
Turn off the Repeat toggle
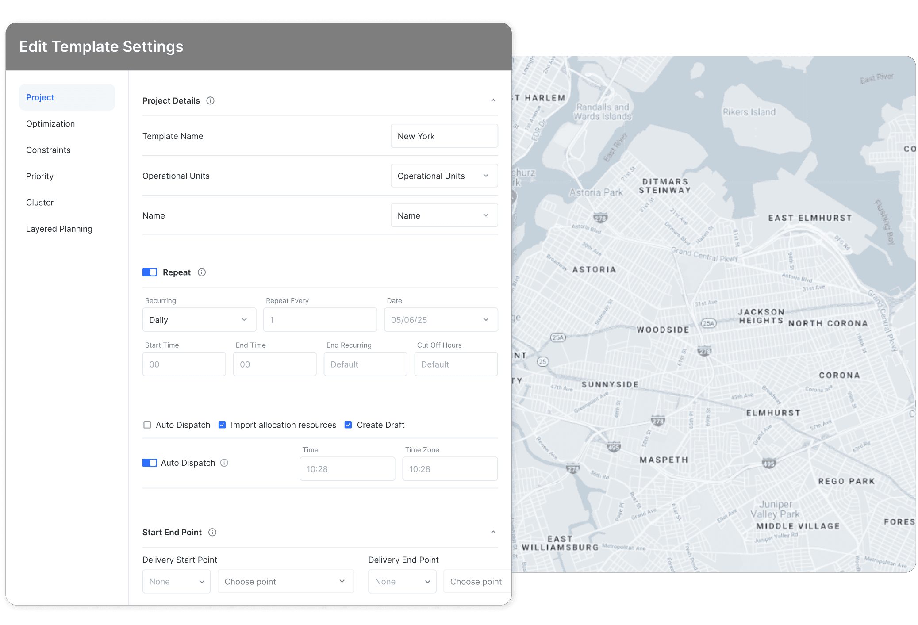point(150,272)
